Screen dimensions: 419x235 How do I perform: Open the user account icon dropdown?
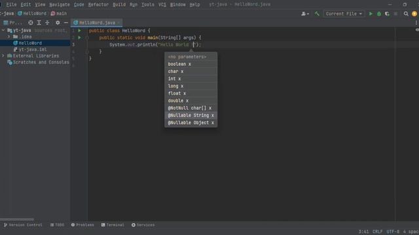(305, 14)
